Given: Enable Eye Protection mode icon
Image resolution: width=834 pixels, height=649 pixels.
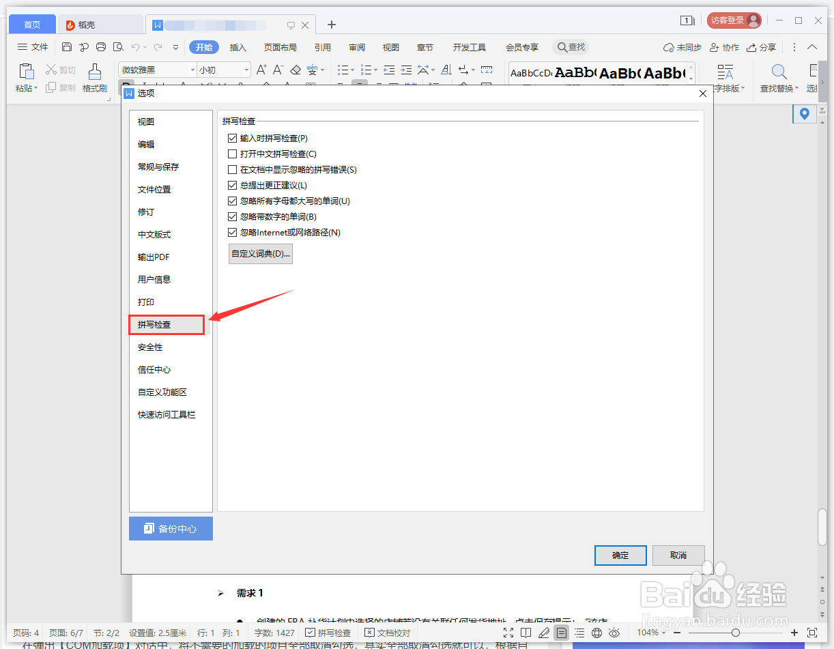Looking at the screenshot, I should coord(614,633).
